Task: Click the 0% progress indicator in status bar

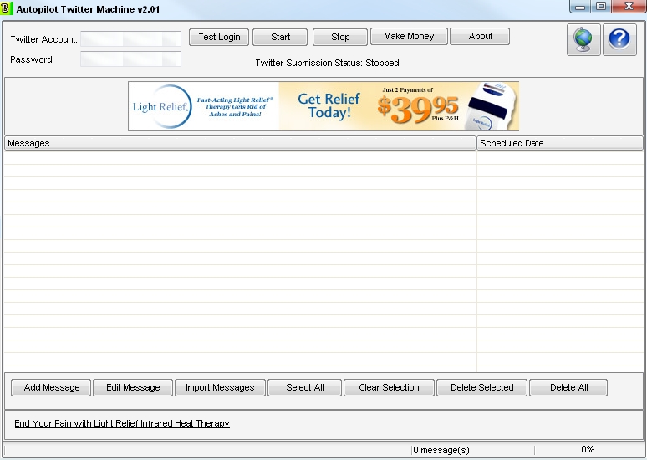Action: coord(588,449)
